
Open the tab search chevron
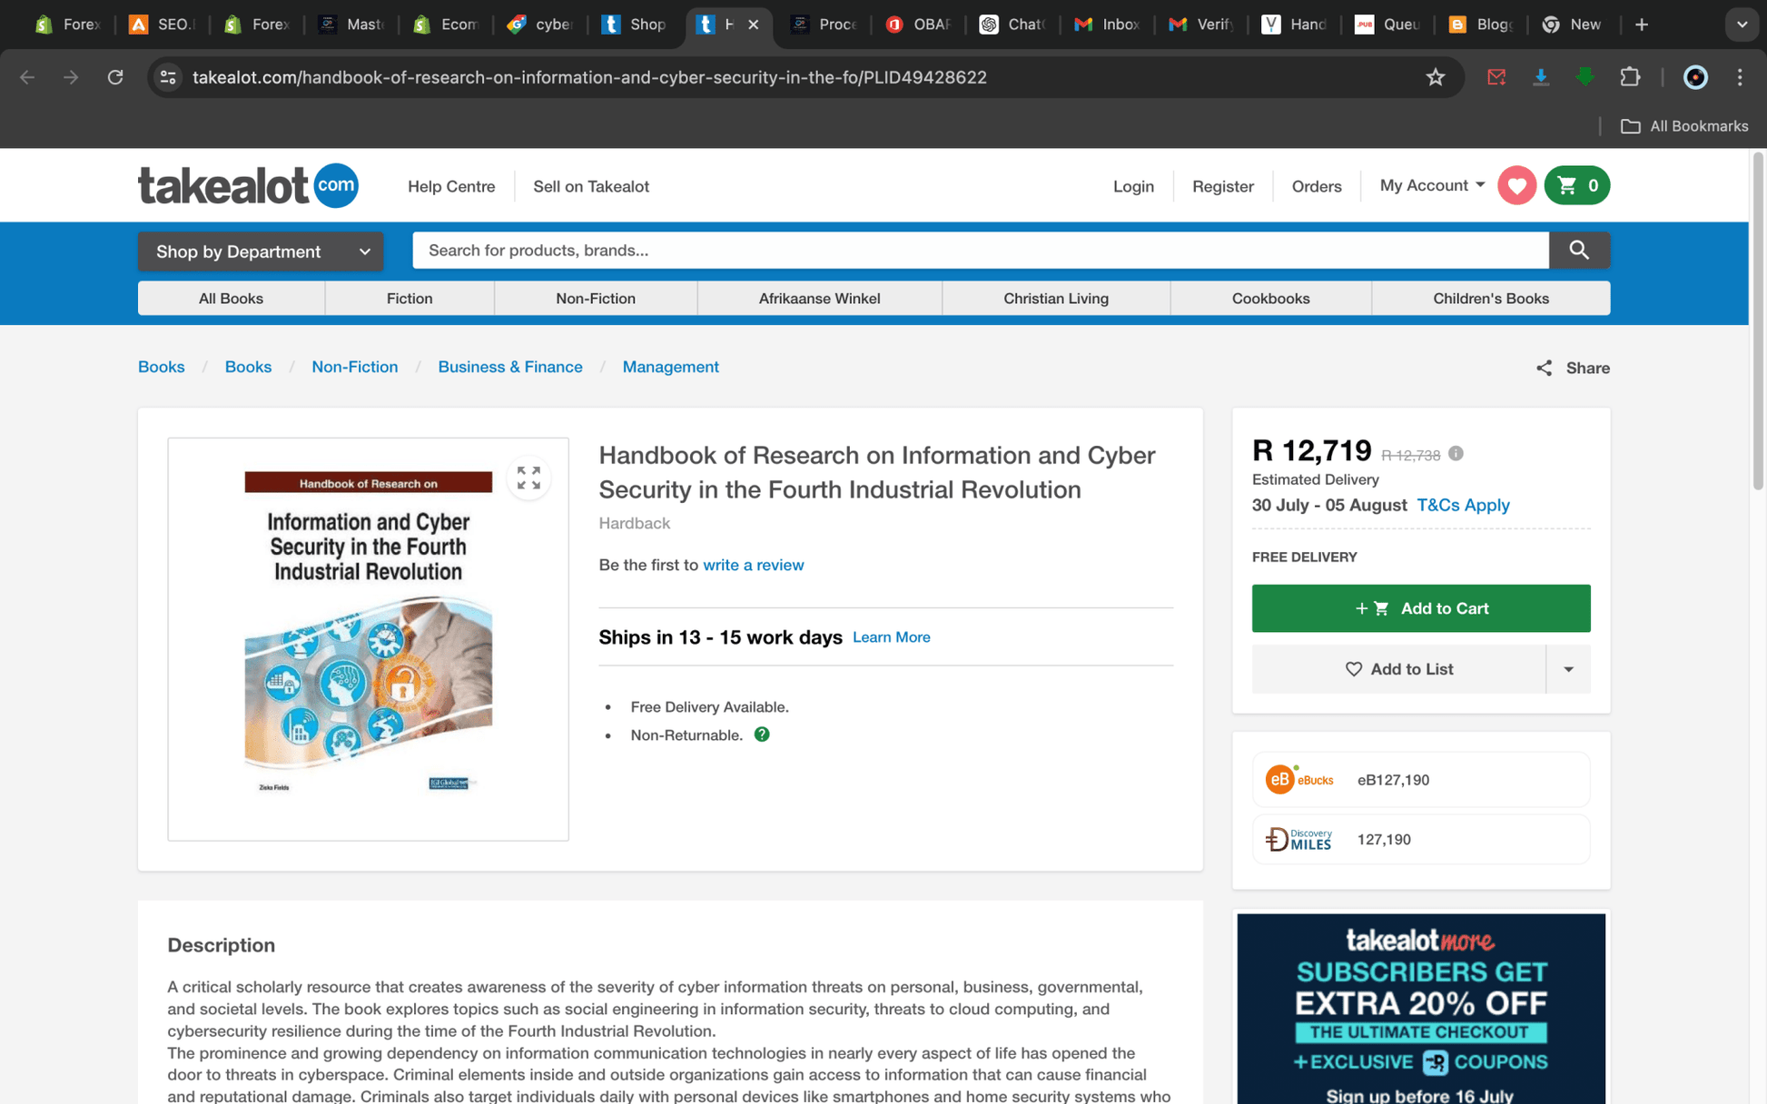[x=1742, y=25]
